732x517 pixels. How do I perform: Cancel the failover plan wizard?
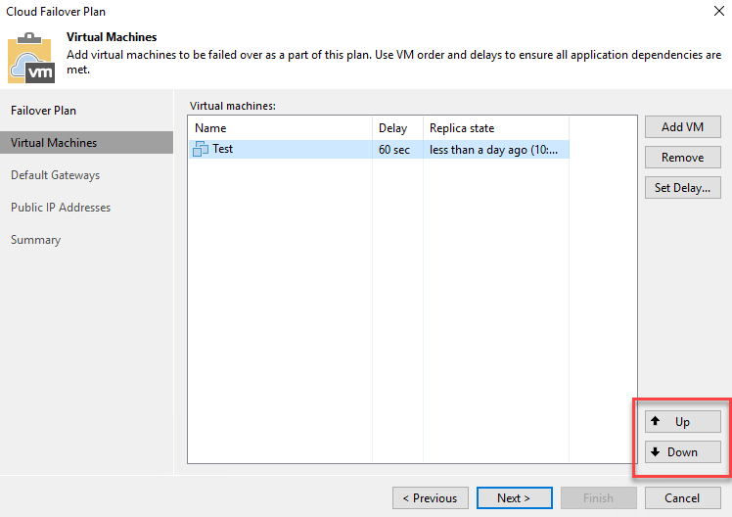point(682,497)
